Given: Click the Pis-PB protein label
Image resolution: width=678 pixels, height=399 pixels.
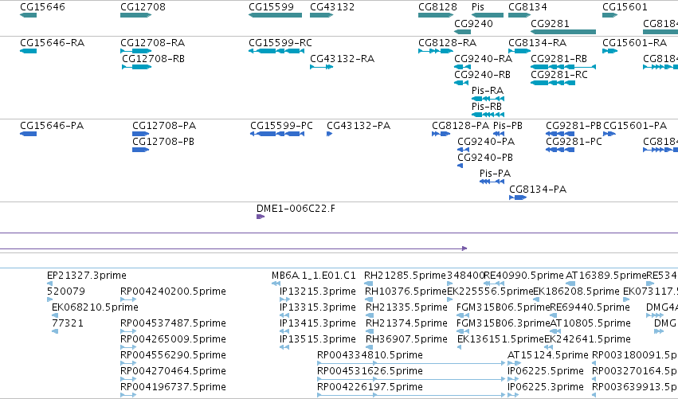Looking at the screenshot, I should (508, 126).
